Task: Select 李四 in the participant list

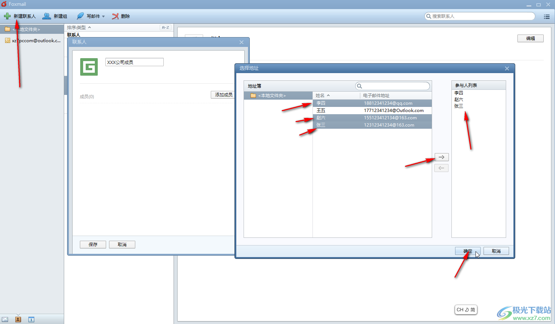Action: pos(459,93)
